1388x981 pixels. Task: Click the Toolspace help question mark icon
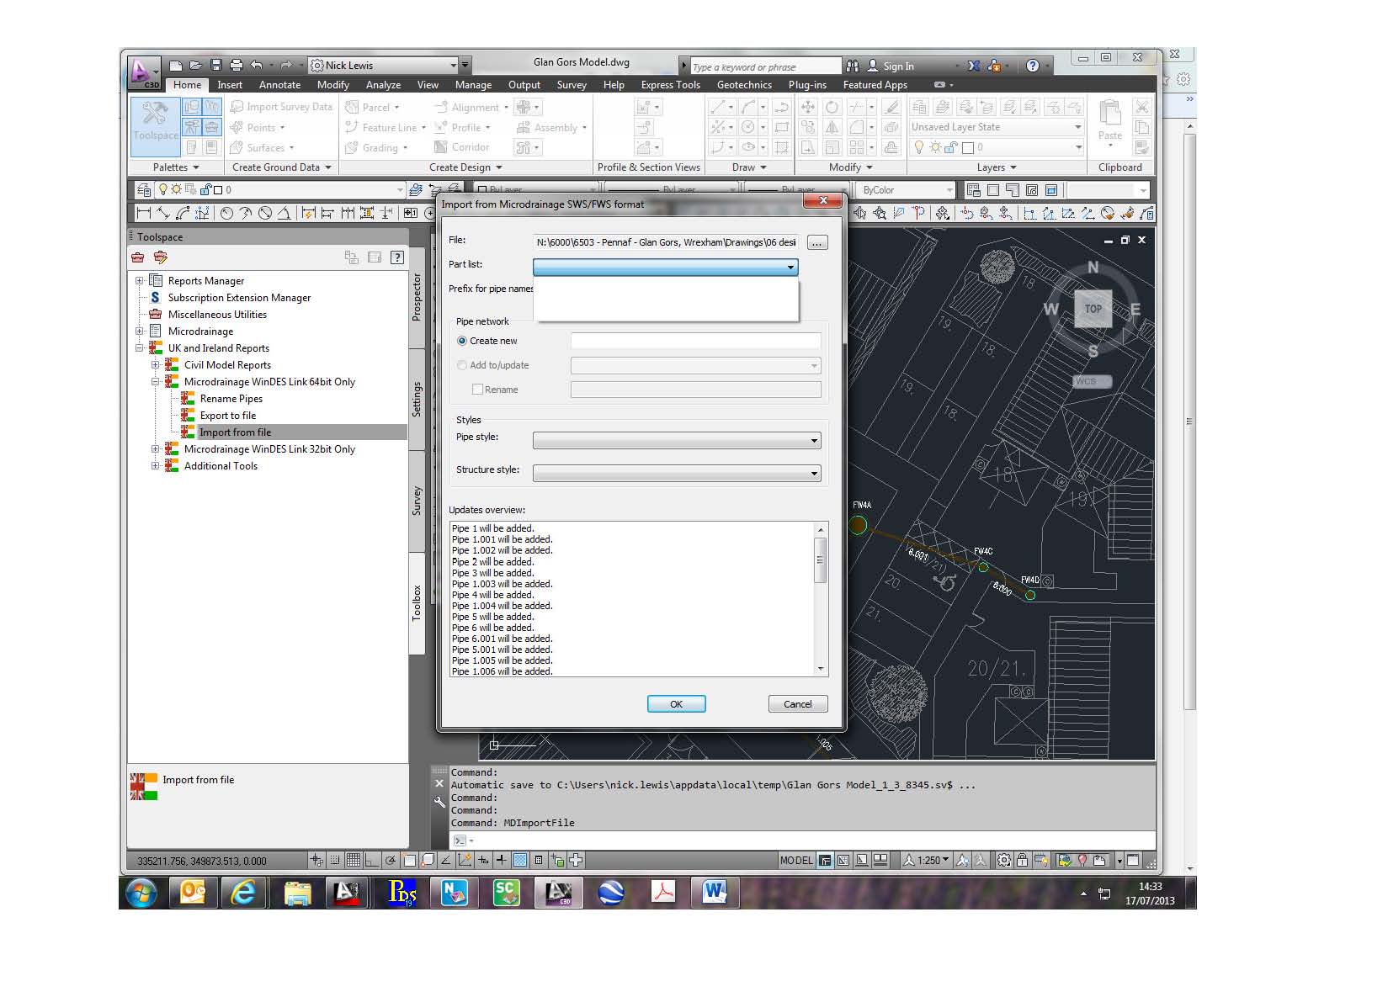coord(397,257)
